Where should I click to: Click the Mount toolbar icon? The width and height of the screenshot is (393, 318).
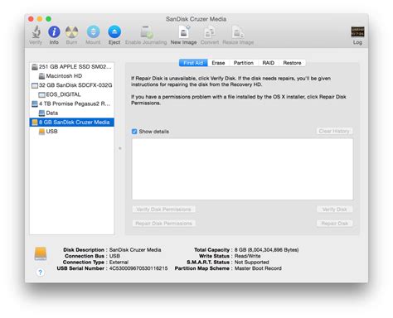point(93,32)
